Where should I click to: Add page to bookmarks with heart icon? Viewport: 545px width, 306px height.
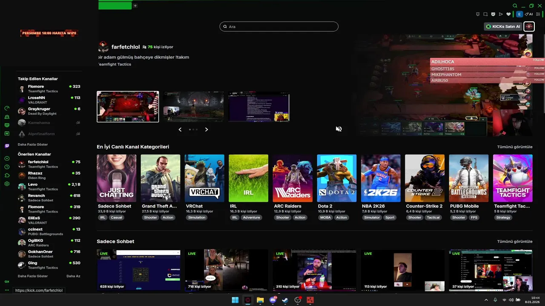pos(508,14)
